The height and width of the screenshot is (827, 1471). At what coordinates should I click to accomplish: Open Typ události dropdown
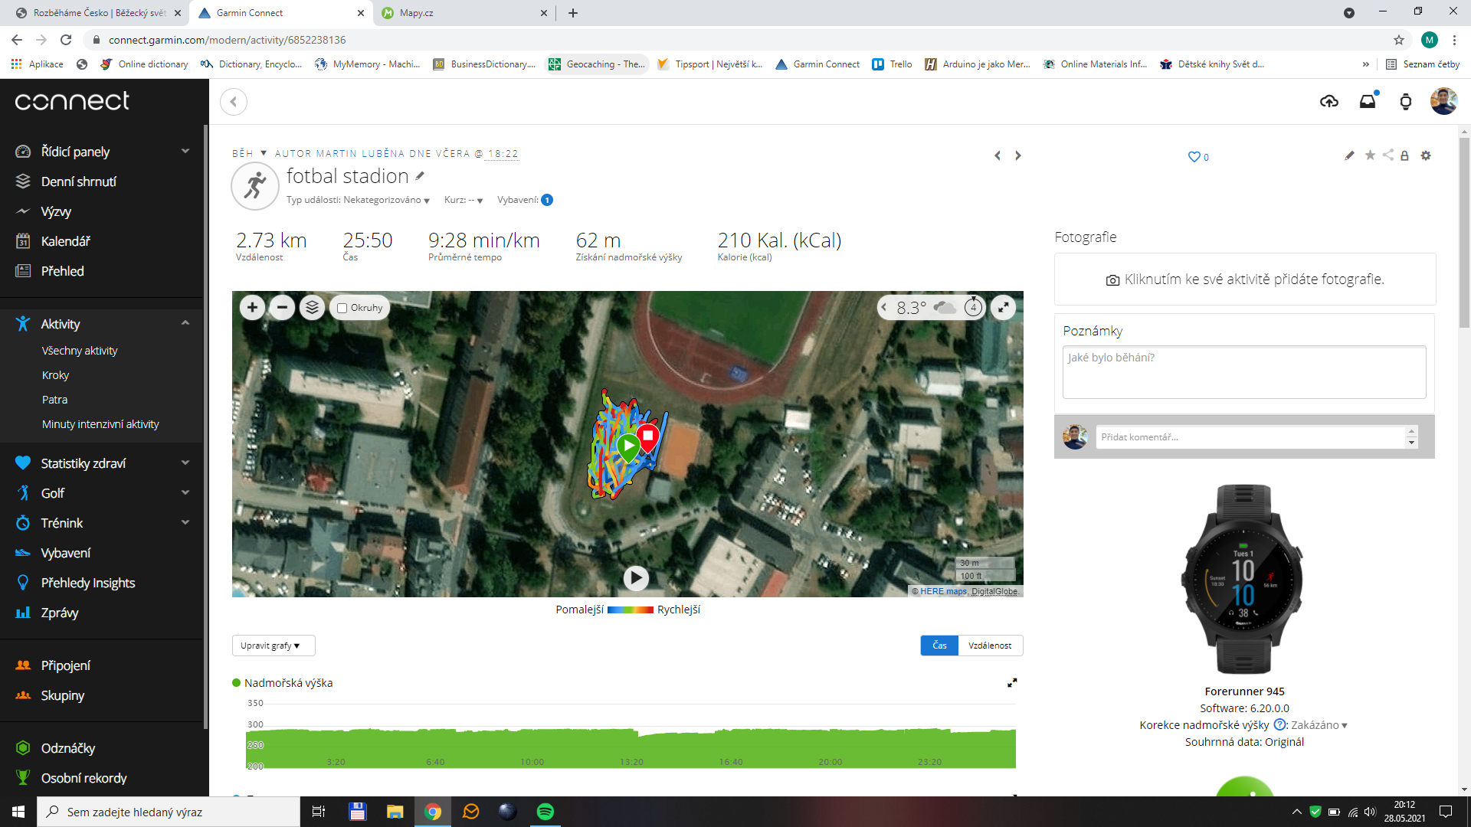358,200
